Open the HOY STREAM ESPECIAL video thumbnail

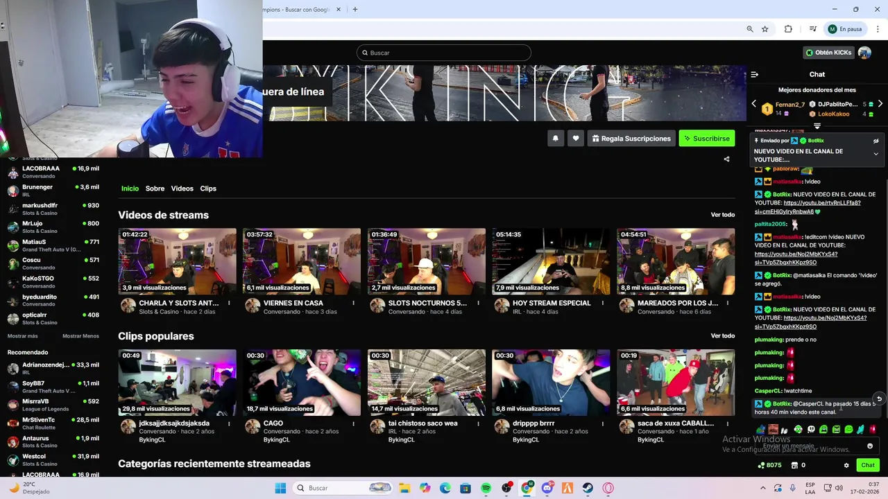(x=551, y=261)
